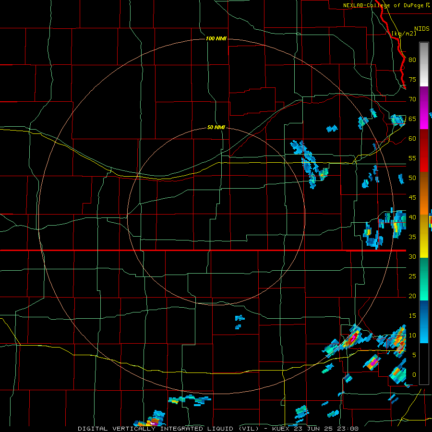This screenshot has height=432, width=432.
Task: Click the 20 value on the VIL scale
Action: [412, 296]
